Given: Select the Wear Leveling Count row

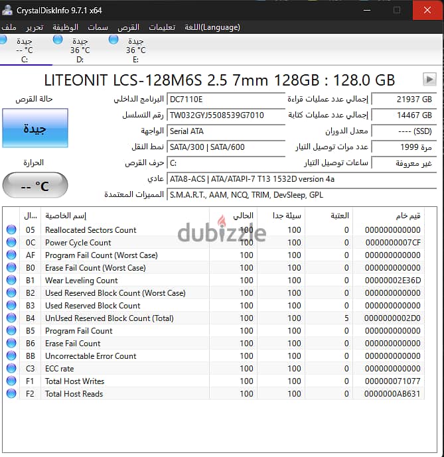Looking at the screenshot, I should tap(214, 280).
